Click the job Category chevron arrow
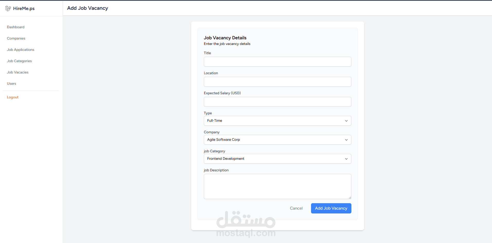492x243 pixels. tap(346, 159)
